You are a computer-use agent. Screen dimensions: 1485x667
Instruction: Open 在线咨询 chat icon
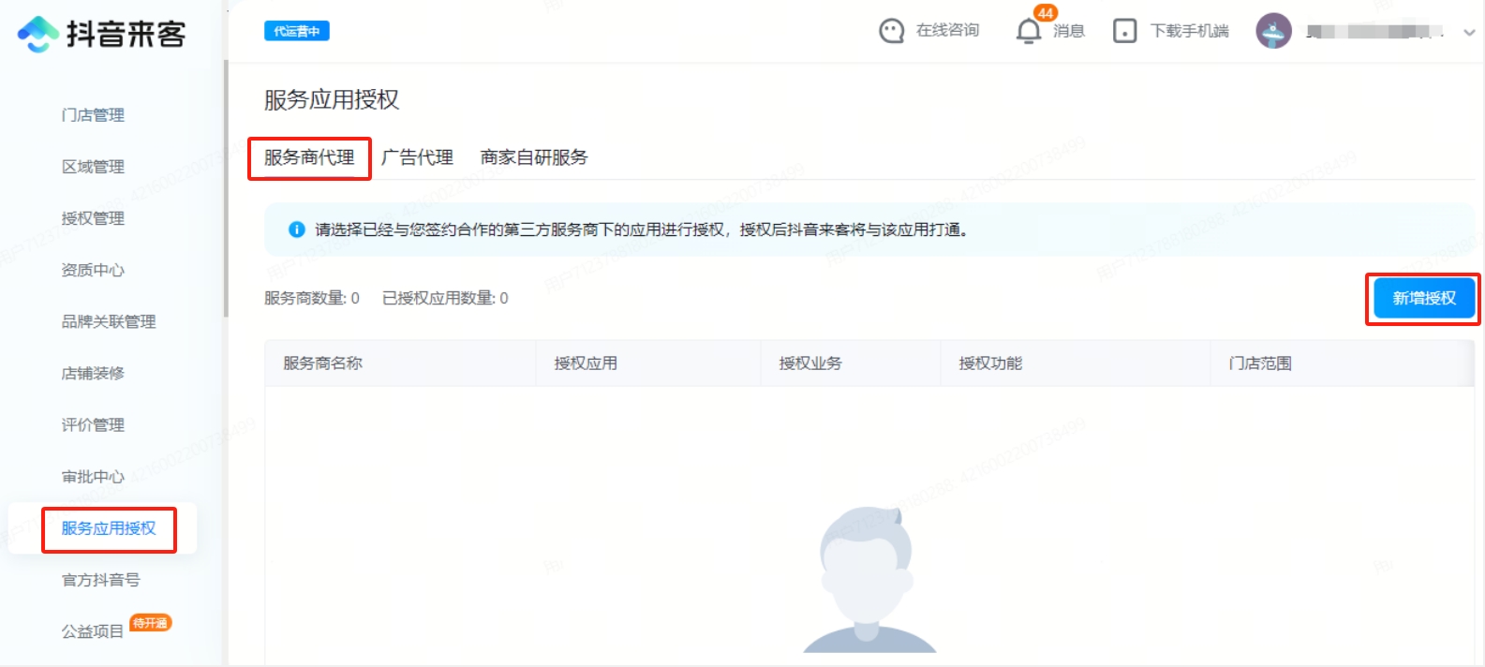891,31
